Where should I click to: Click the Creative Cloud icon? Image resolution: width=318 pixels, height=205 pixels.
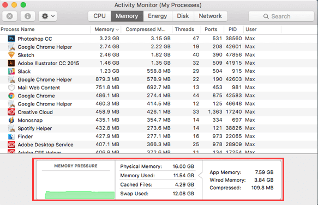[x=11, y=112]
